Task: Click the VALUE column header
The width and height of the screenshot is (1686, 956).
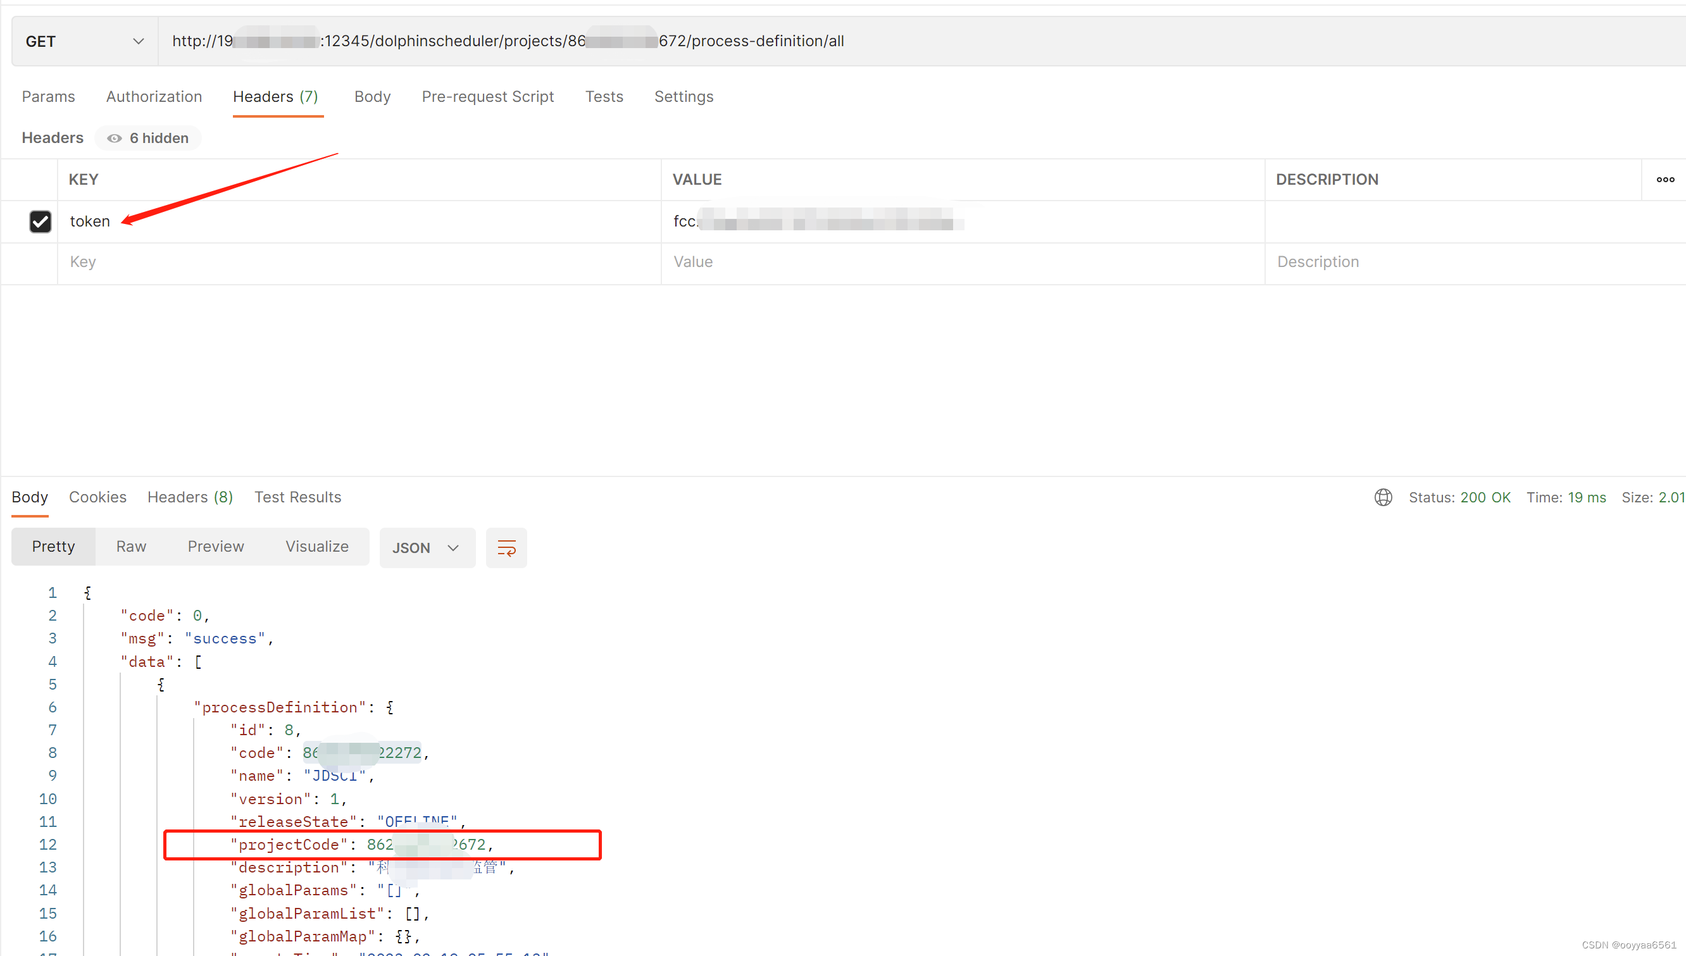Action: pos(697,179)
